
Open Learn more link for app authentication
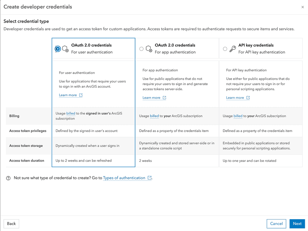click(x=151, y=98)
